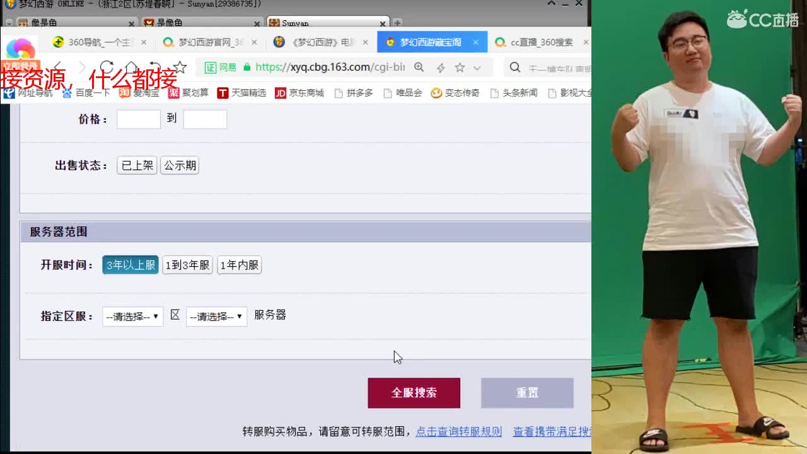Open the 天猫精选 bookmark
This screenshot has width=807, height=454.
coord(241,93)
